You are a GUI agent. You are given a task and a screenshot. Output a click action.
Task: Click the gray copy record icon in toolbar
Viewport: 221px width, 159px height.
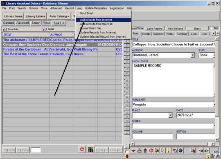click(162, 151)
